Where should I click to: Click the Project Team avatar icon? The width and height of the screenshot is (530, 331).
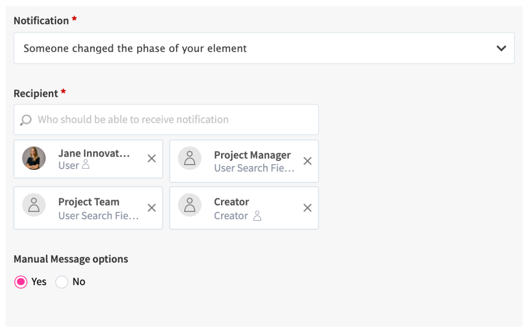[x=34, y=205]
